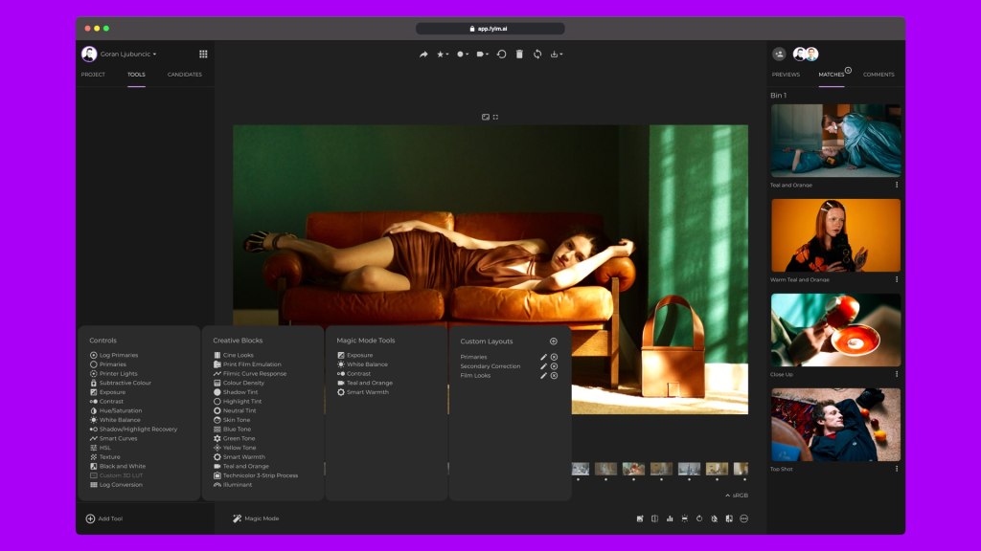Select Log Primaries in Controls
Viewport: 981px width, 551px height.
[x=114, y=355]
